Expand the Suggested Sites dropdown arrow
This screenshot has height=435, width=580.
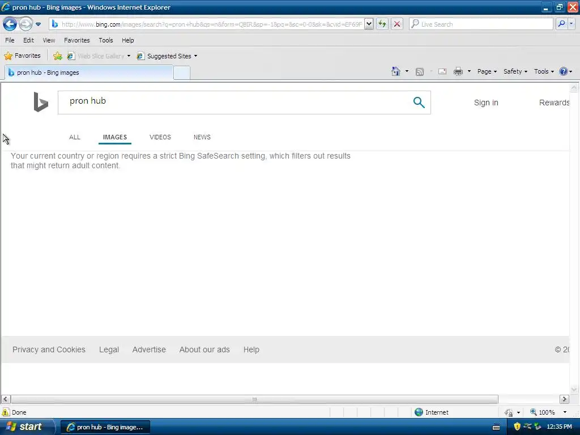click(195, 56)
